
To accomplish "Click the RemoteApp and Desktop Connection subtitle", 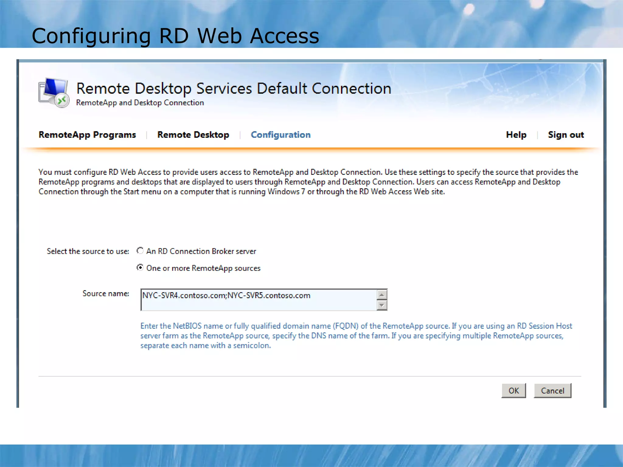I will [x=140, y=103].
